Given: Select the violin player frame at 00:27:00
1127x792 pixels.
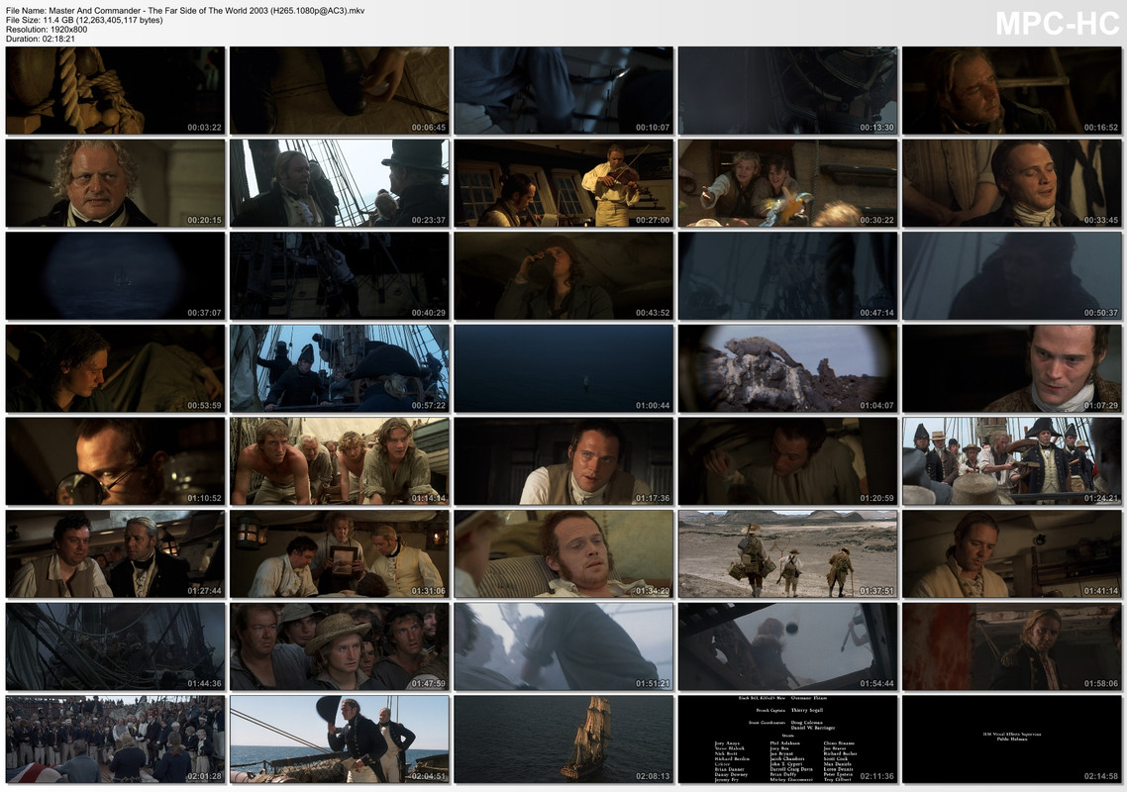Looking at the screenshot, I should click(563, 183).
